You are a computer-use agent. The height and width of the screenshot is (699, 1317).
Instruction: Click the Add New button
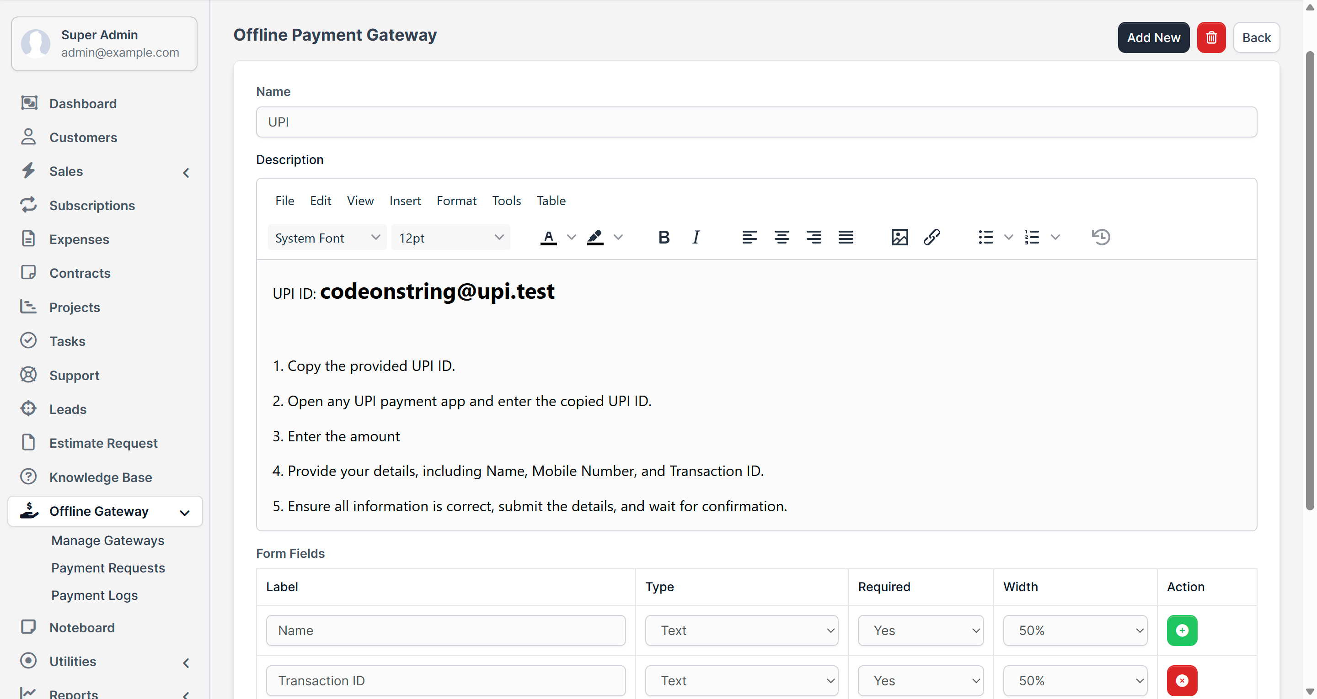(x=1153, y=37)
